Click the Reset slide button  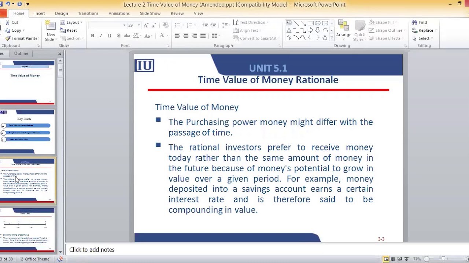(x=69, y=30)
